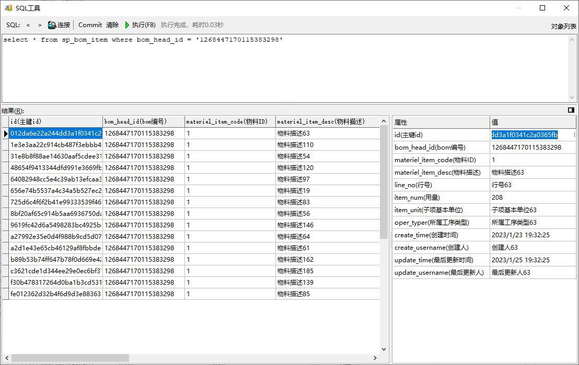The width and height of the screenshot is (579, 365).
Task: Click the 物料描述85 cell
Action: (x=328, y=294)
